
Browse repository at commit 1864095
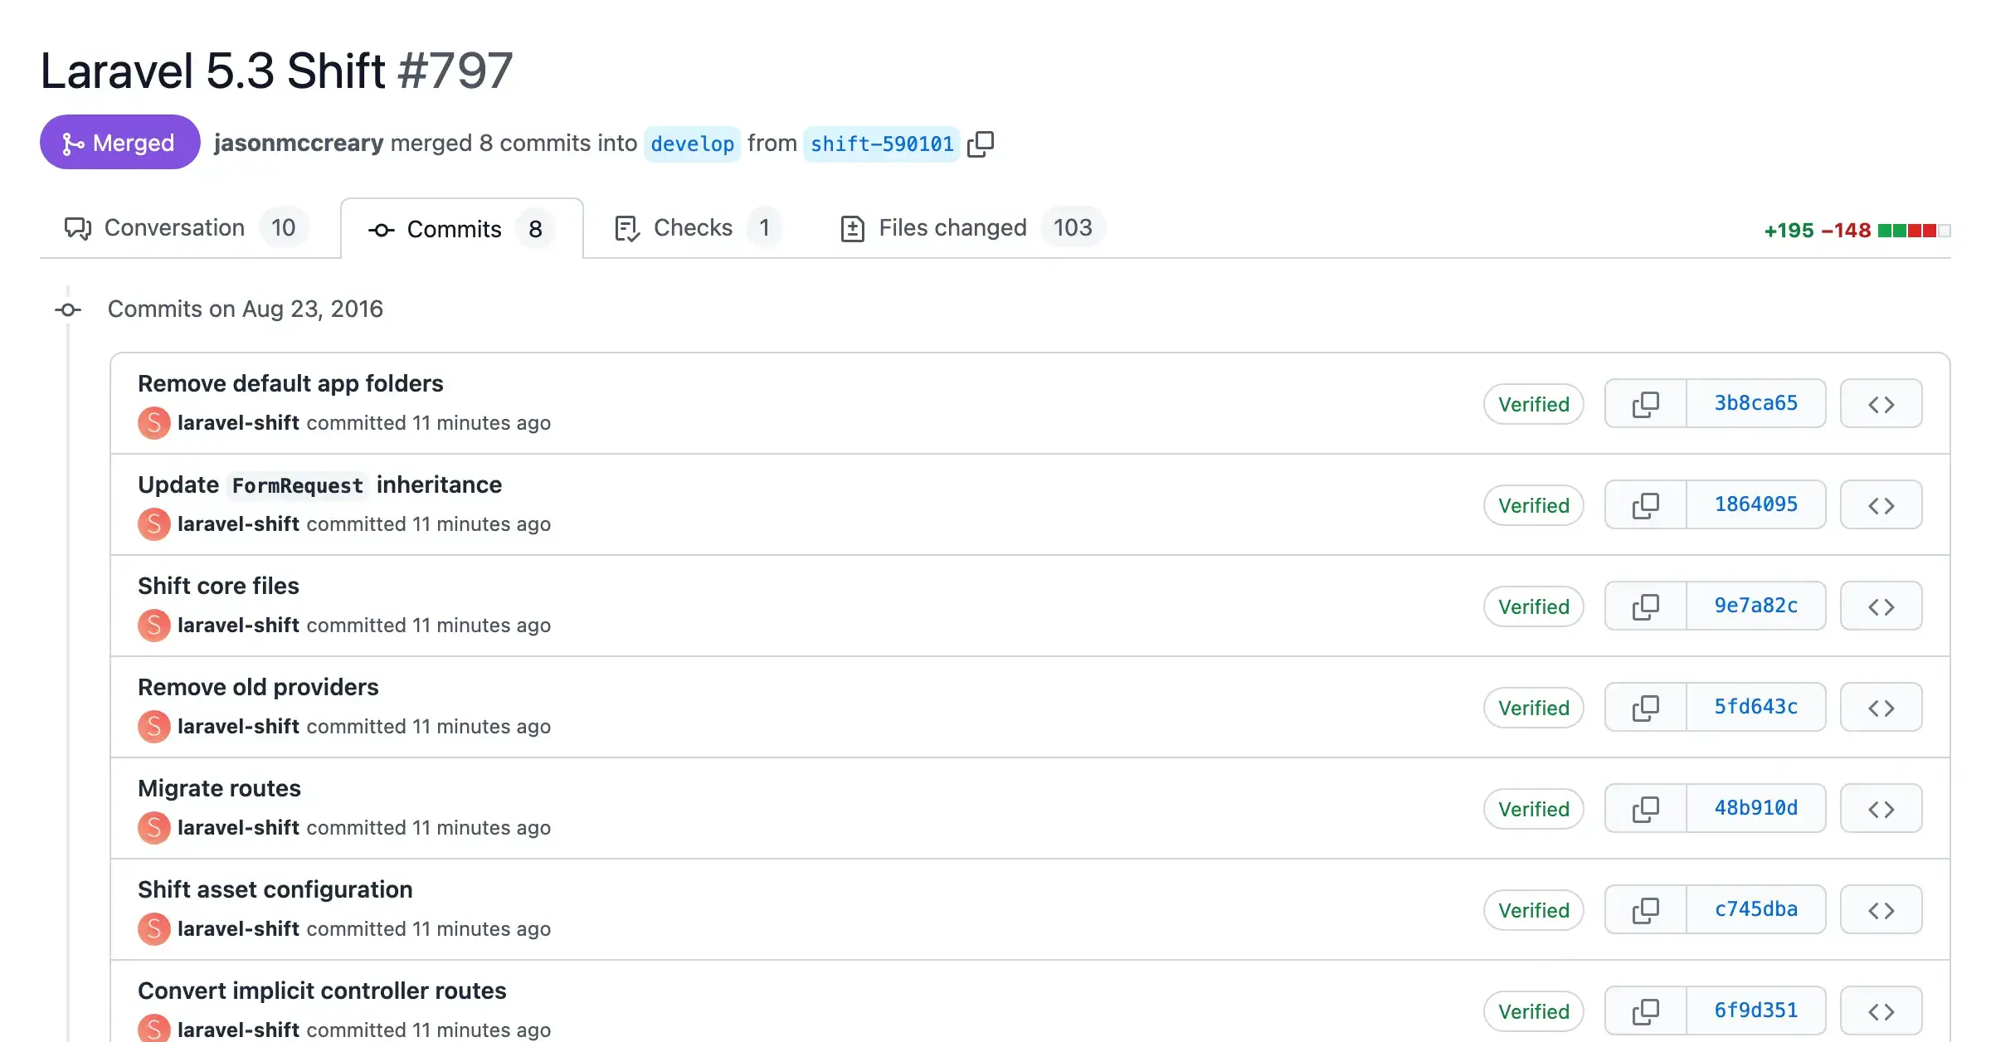(x=1881, y=505)
